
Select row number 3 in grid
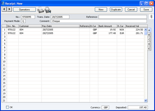[x=4, y=37]
